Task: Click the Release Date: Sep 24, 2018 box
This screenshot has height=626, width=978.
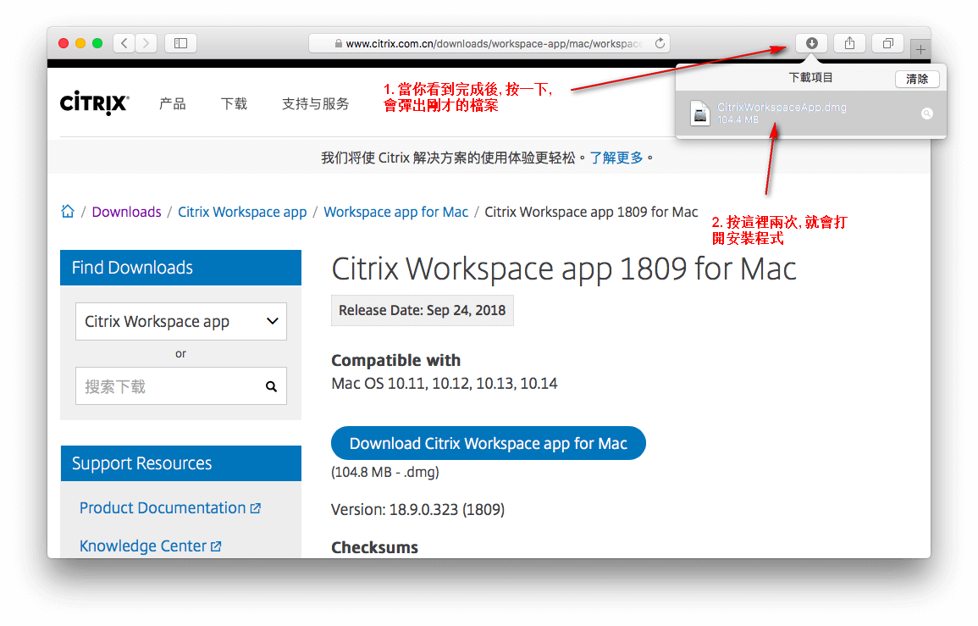Action: click(x=423, y=310)
